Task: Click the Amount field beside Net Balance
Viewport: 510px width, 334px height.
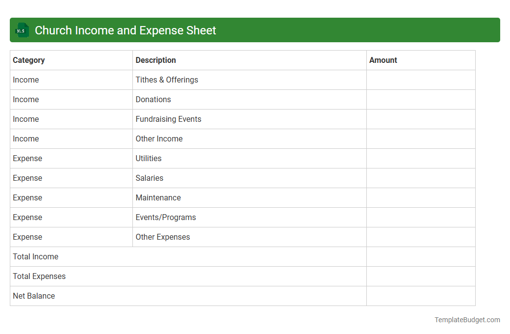Action: [x=420, y=296]
